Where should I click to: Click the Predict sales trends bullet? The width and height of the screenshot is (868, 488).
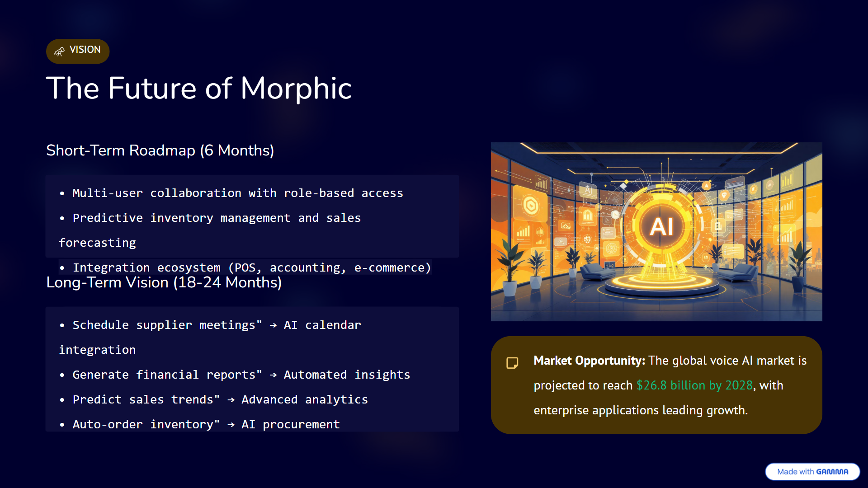coord(220,400)
